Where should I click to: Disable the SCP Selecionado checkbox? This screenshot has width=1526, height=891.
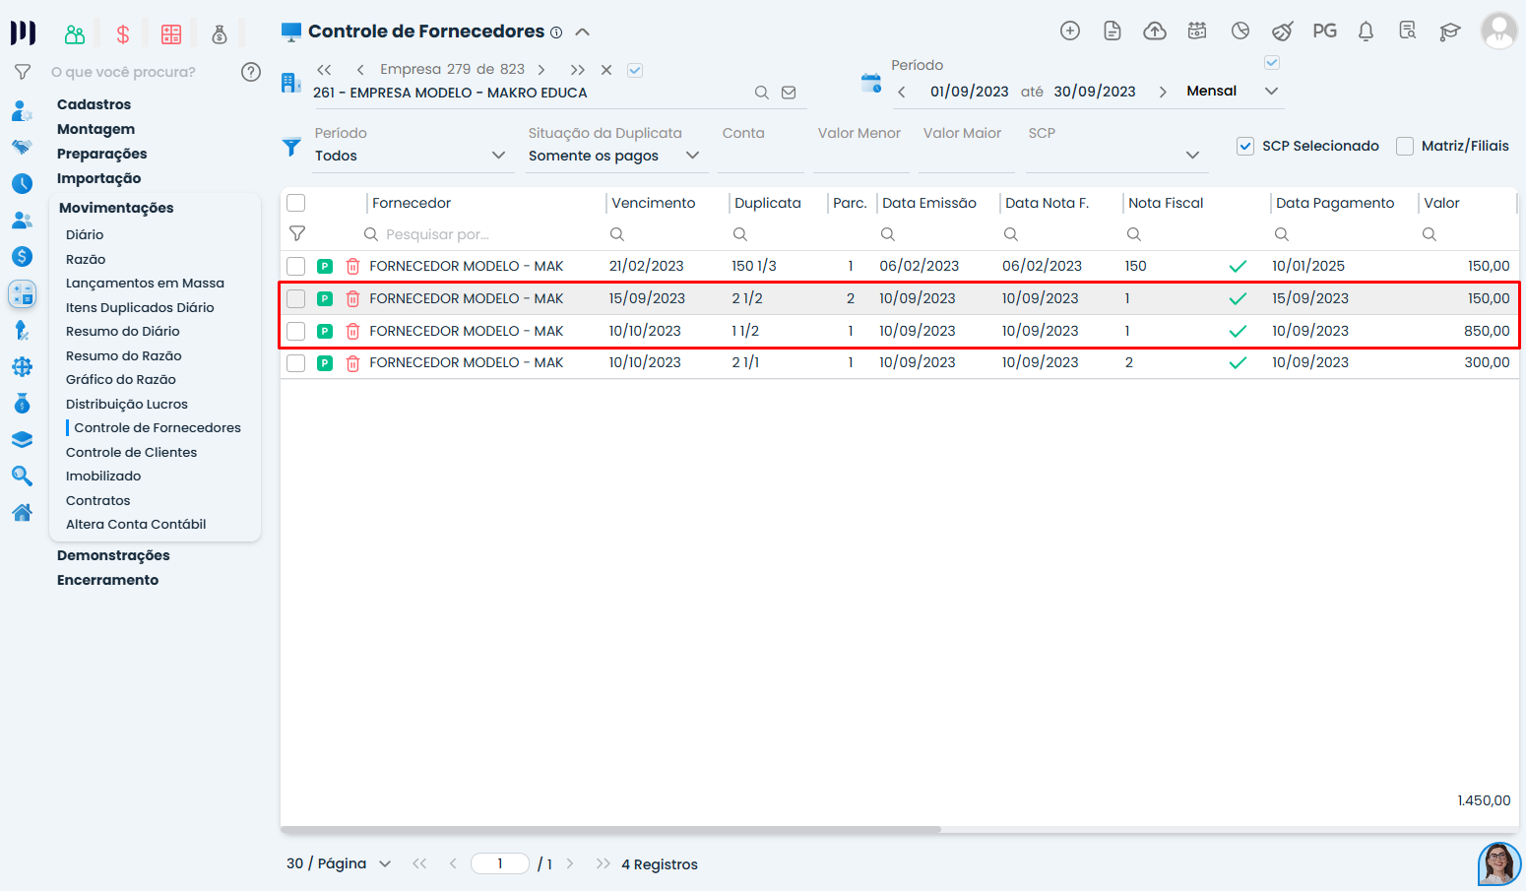click(x=1245, y=146)
